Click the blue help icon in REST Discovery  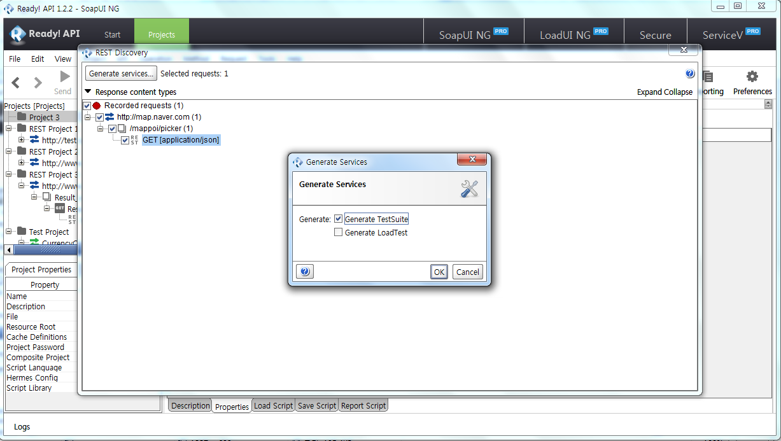point(690,74)
